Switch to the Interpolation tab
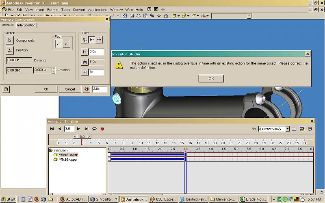Screen dimensions: 325x203 (26, 25)
